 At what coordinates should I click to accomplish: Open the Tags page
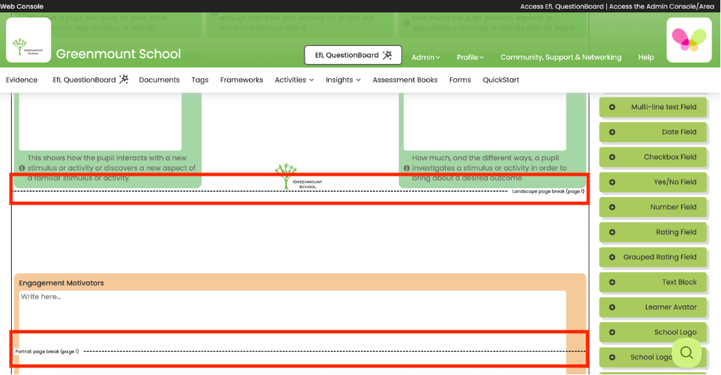point(200,80)
